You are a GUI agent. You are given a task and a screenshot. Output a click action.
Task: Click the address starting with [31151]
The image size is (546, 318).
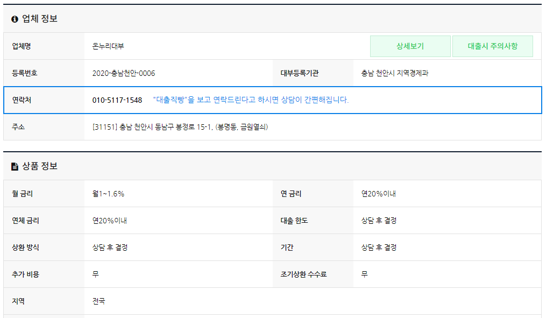coord(180,127)
